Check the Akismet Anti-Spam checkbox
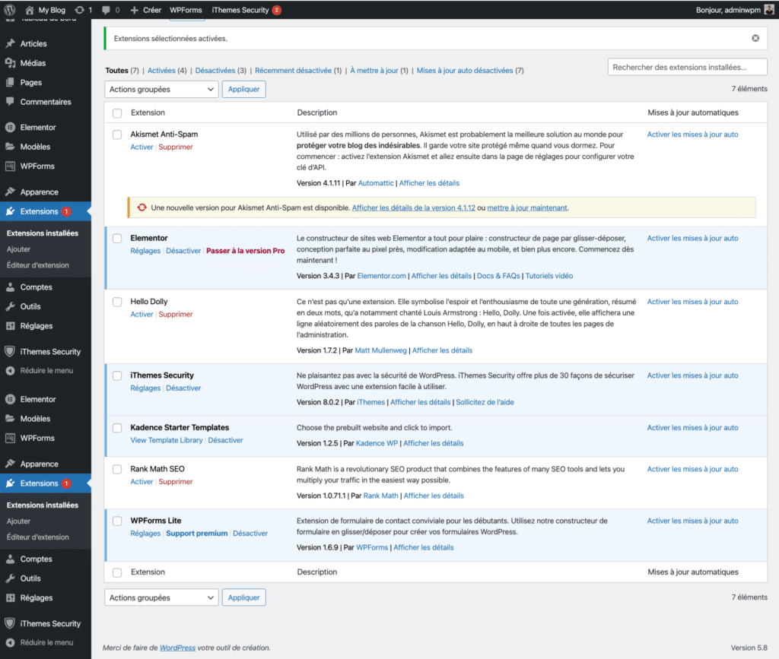 pyautogui.click(x=117, y=135)
